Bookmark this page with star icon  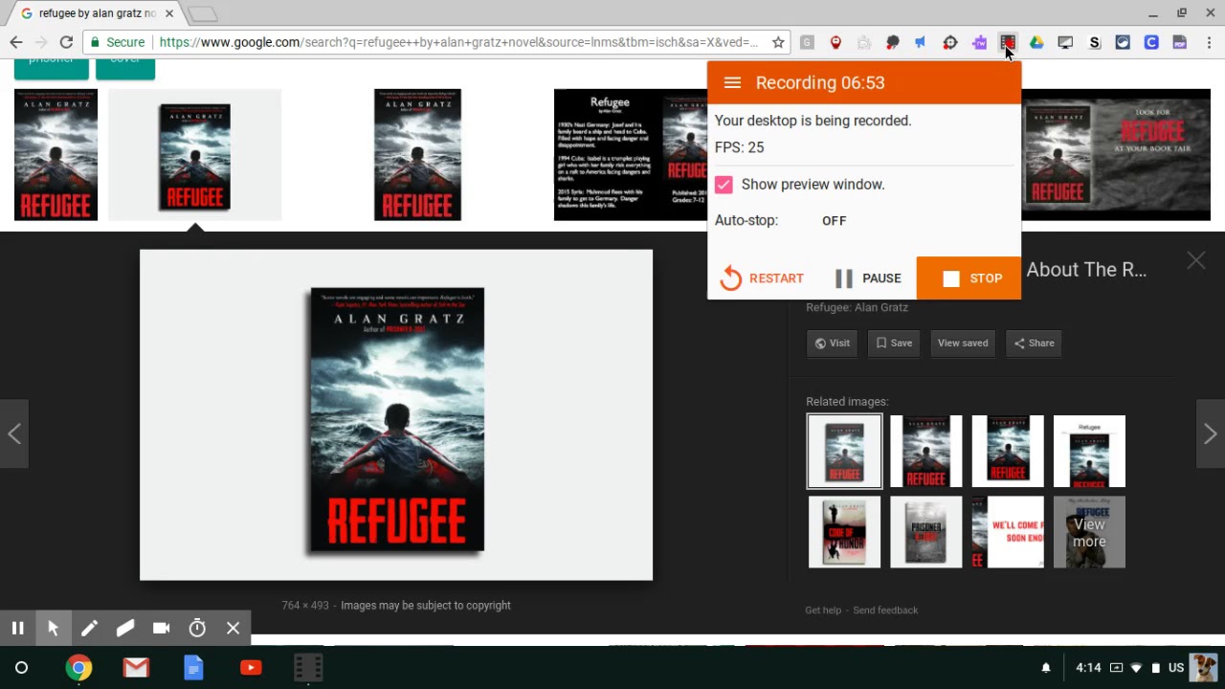point(778,42)
